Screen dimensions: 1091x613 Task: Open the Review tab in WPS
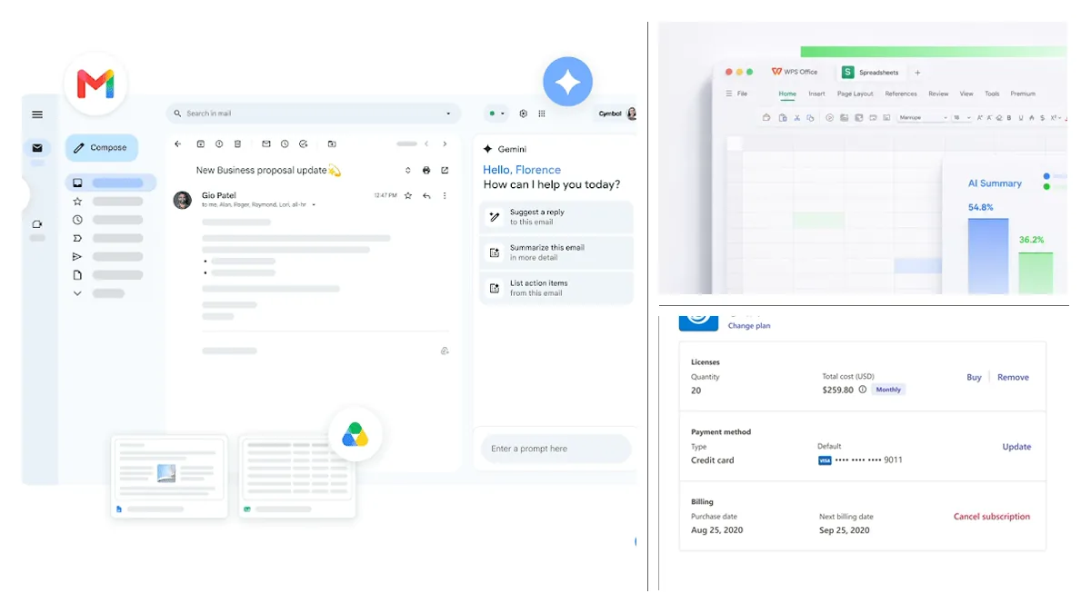[x=938, y=94]
